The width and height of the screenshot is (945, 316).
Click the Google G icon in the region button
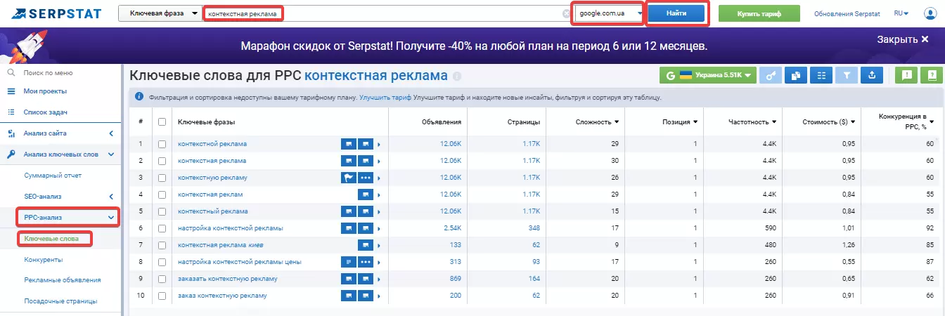(x=670, y=75)
